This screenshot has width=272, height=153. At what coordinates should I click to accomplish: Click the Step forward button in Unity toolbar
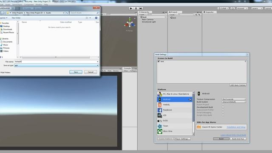pos(141,8)
